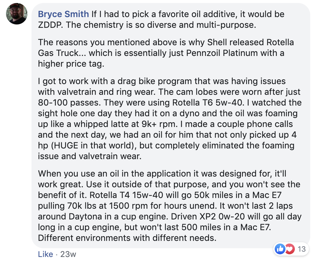Click the blue thumbs-up reaction icon
Viewport: 329px width, 262px height.
pos(280,249)
